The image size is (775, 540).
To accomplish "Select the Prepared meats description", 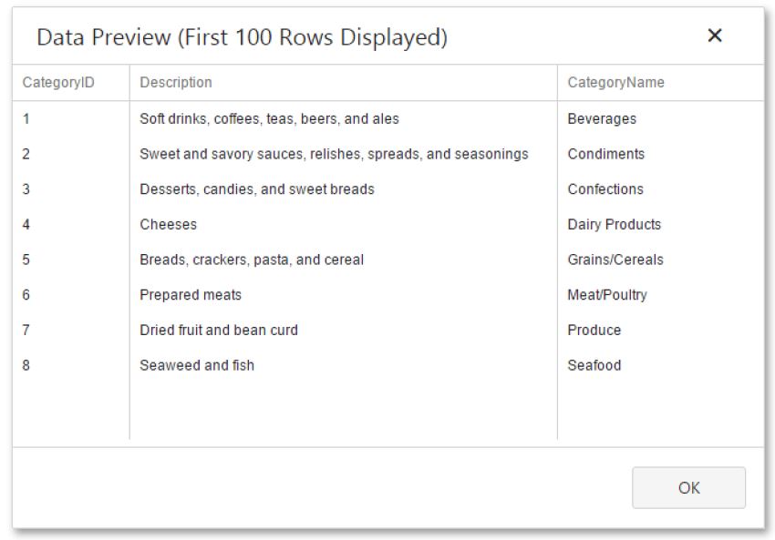I will [191, 295].
